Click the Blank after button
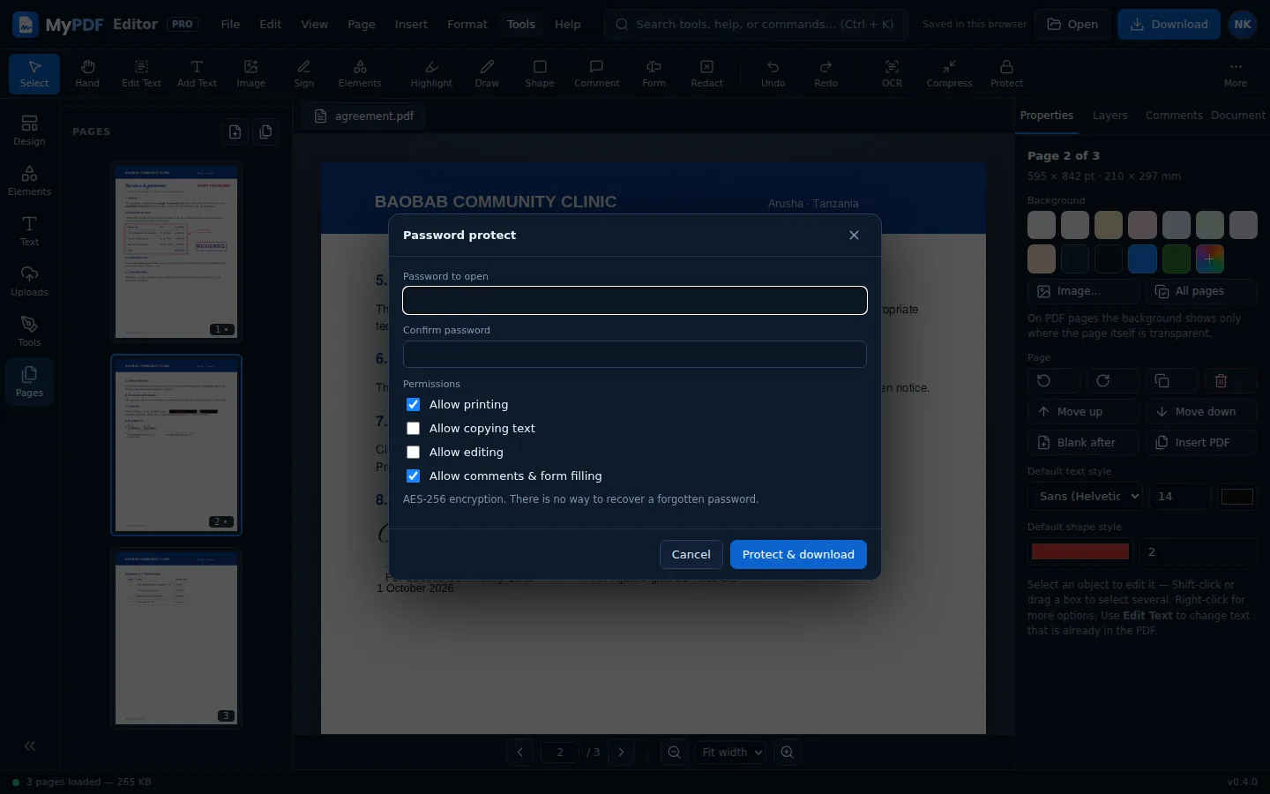The width and height of the screenshot is (1270, 794). (x=1083, y=443)
